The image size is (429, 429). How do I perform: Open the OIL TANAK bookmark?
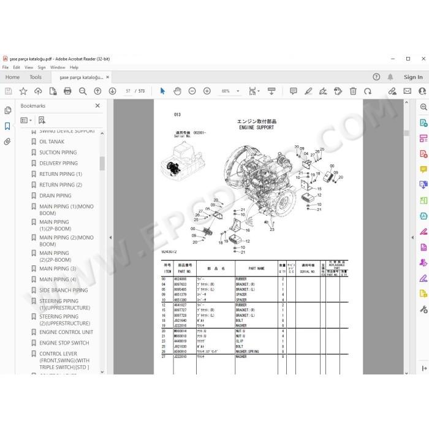click(x=51, y=142)
